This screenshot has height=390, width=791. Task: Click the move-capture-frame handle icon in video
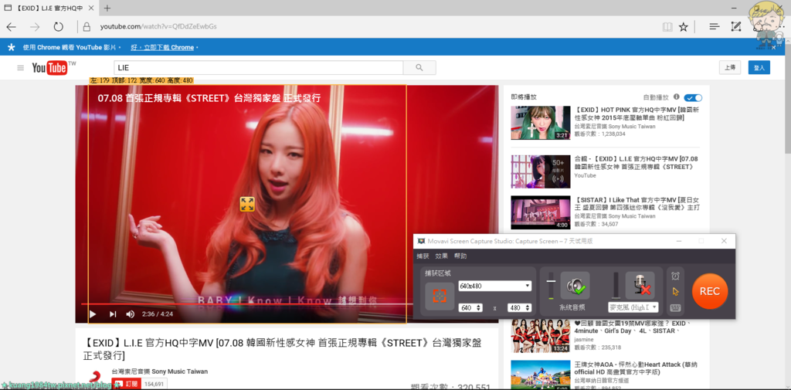[x=247, y=204]
